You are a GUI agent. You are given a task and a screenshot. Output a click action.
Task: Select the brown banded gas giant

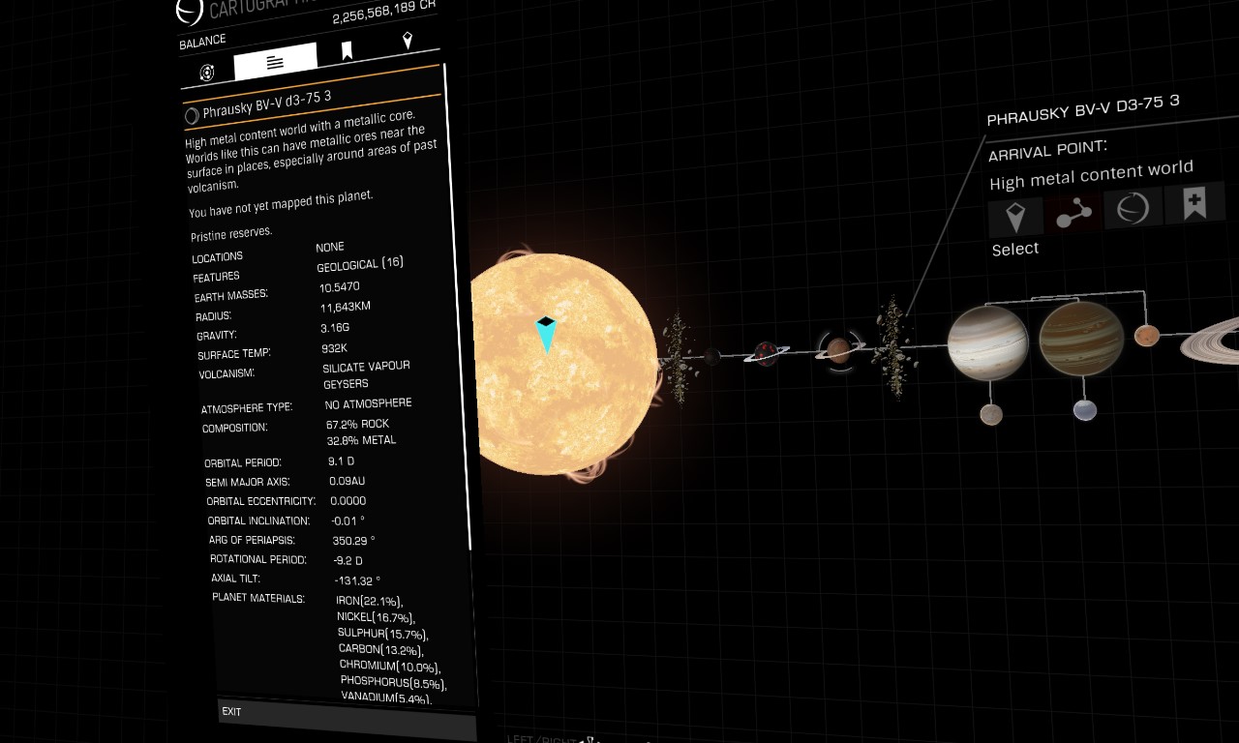click(x=1081, y=338)
